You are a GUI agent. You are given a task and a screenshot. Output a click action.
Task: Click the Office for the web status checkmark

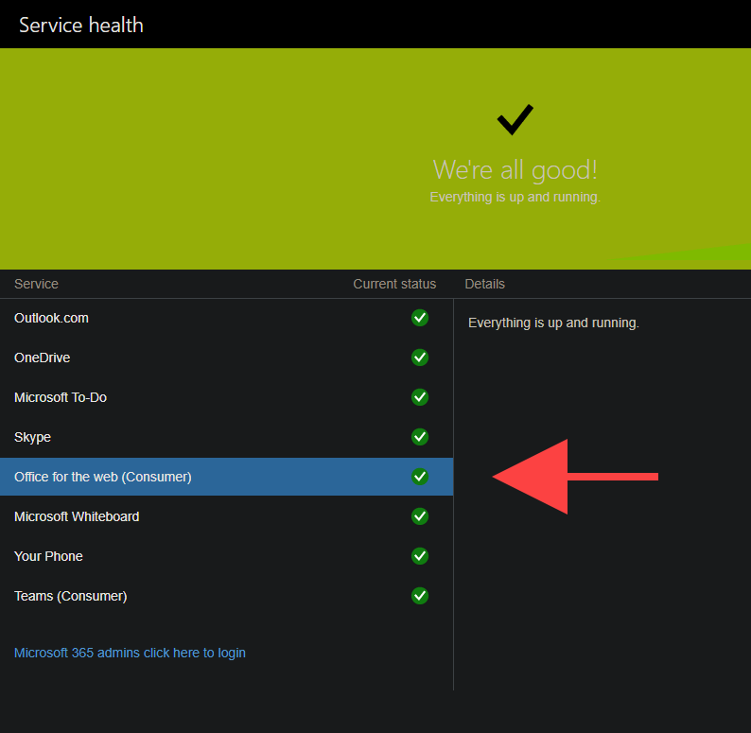pos(420,477)
